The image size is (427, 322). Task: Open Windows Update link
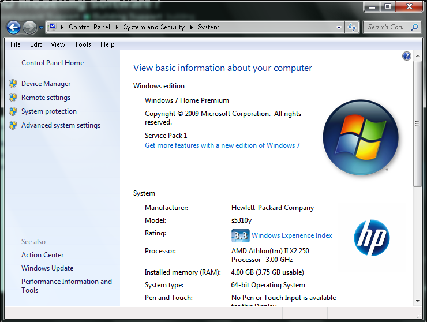[47, 268]
